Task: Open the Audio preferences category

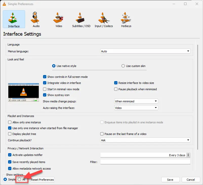Action: click(x=36, y=19)
